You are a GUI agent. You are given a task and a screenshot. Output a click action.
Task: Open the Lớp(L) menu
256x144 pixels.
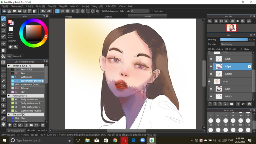(x=29, y=6)
